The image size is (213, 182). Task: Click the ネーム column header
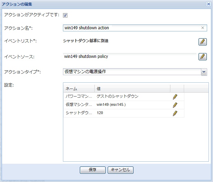(78, 89)
